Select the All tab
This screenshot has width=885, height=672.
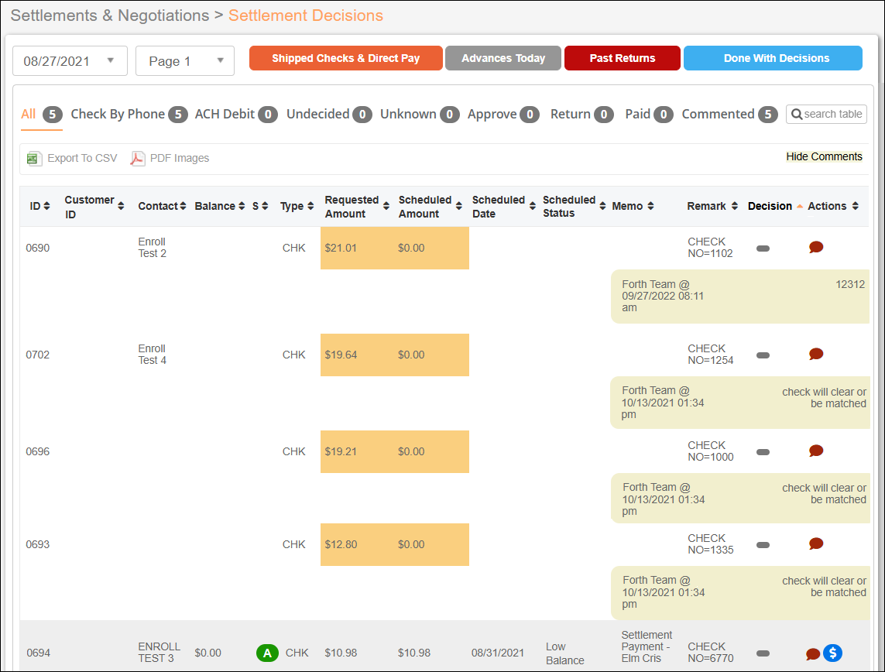pyautogui.click(x=41, y=114)
